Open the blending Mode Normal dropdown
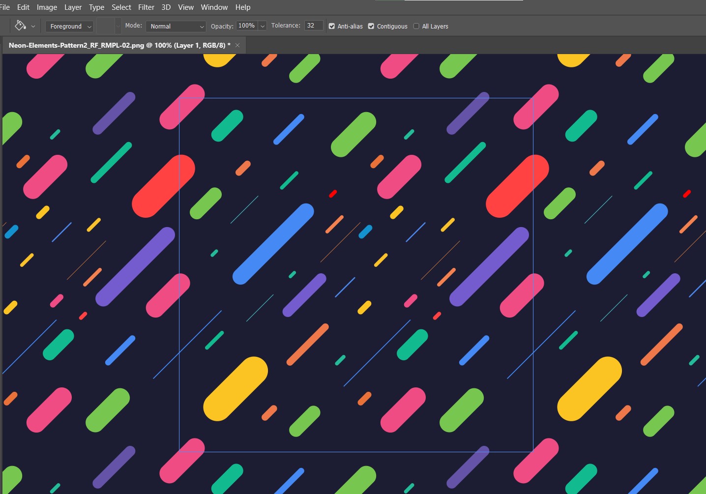The image size is (706, 494). point(176,26)
